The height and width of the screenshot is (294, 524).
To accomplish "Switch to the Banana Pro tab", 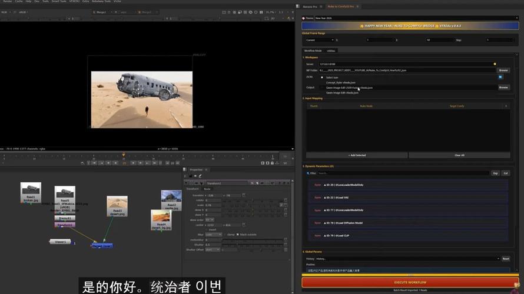I will [310, 6].
